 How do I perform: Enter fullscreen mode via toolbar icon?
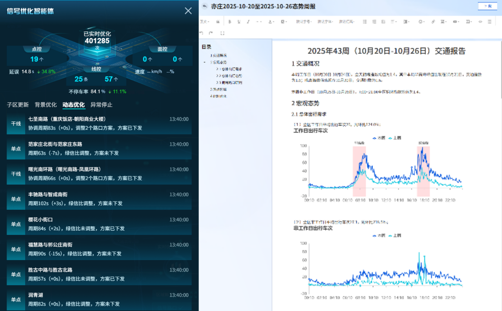click(222, 33)
